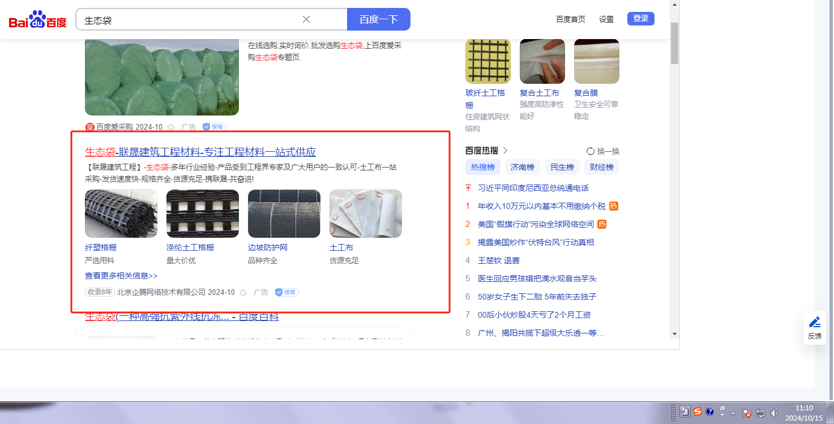Open 50岁女子生下二胎 headline
834x424 pixels.
537,297
